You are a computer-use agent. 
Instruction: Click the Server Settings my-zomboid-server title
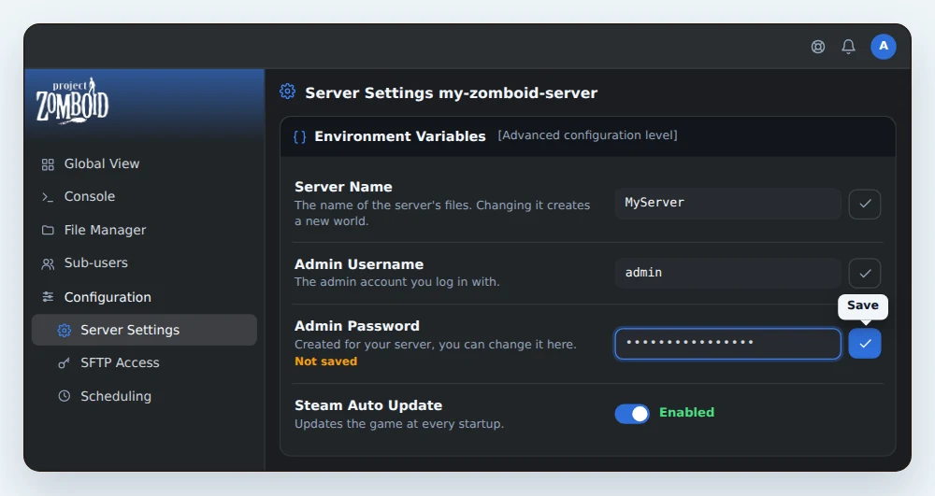(451, 93)
